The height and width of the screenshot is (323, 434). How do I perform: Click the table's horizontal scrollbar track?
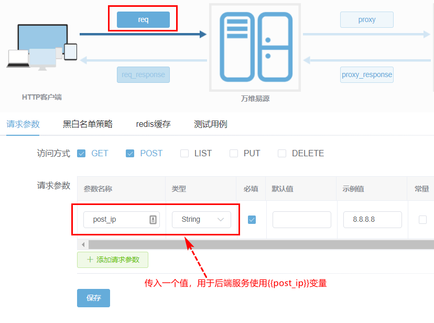point(261,245)
